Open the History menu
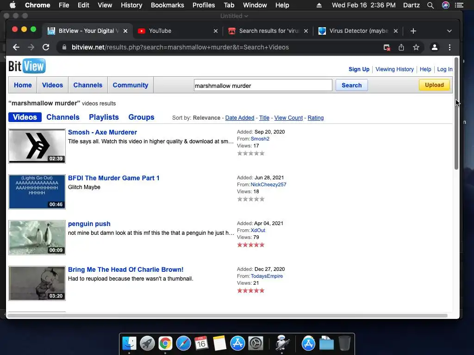 click(131, 5)
